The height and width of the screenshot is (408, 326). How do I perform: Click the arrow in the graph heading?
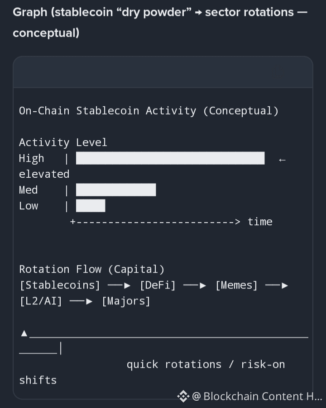pos(198,13)
